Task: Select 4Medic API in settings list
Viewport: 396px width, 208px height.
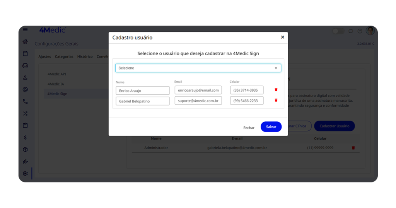Action: click(x=57, y=74)
